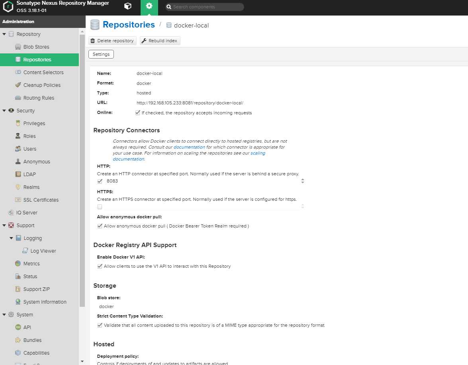Click the Search components field
468x365 pixels.
coord(205,6)
